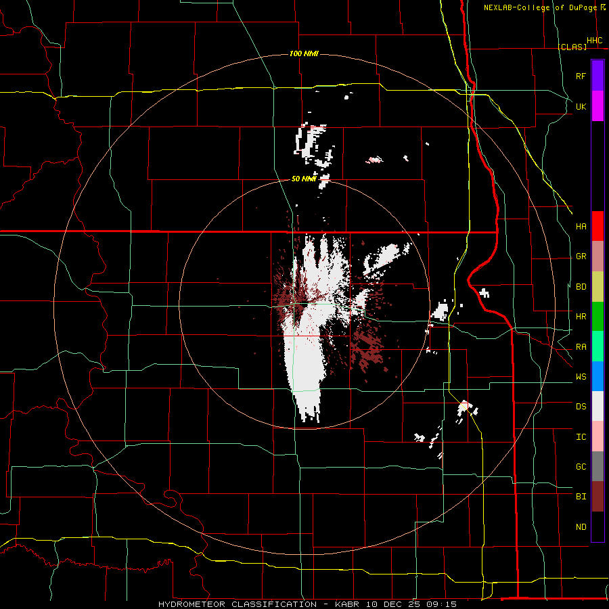The height and width of the screenshot is (609, 609).
Task: Click the [CLAS] label
Action: 572,47
